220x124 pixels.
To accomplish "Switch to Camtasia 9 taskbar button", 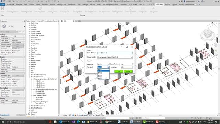I will [148, 122].
